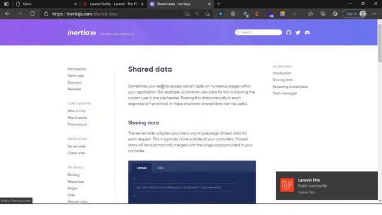Open browser settings ellipsis menu
Screen dimensions: 382x215
pyautogui.click(x=374, y=14)
